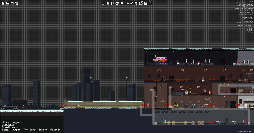Choose the stairs path tool

tap(141, 3)
